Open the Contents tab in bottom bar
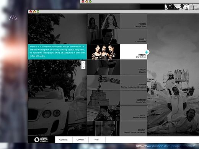 click(x=64, y=139)
